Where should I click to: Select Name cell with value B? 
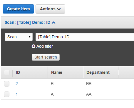point(52,84)
